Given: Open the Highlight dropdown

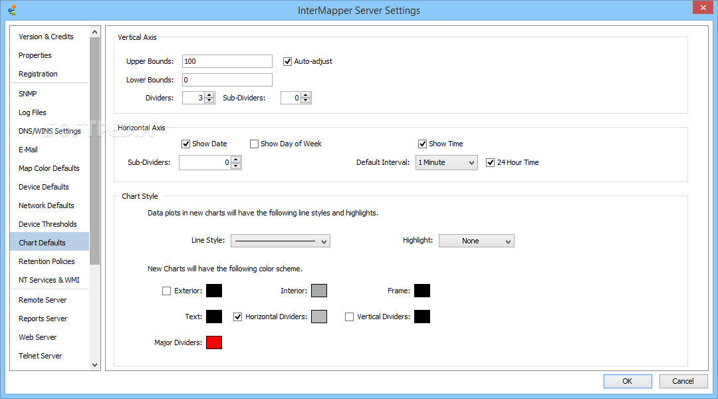Looking at the screenshot, I should coord(476,241).
